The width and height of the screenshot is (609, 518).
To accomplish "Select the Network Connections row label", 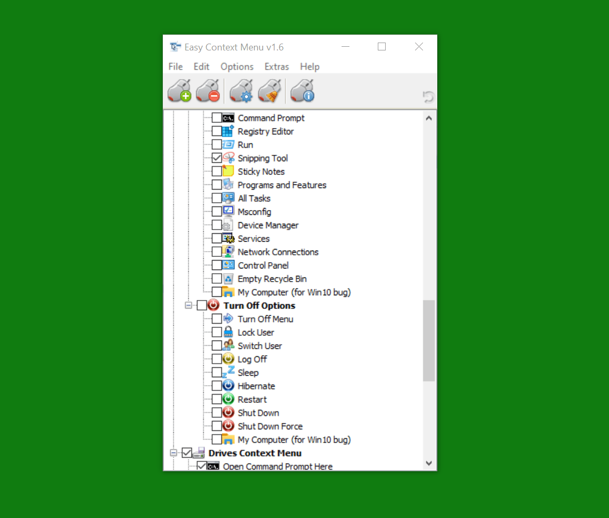I will [278, 252].
